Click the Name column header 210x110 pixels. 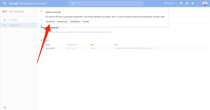pos(48,45)
